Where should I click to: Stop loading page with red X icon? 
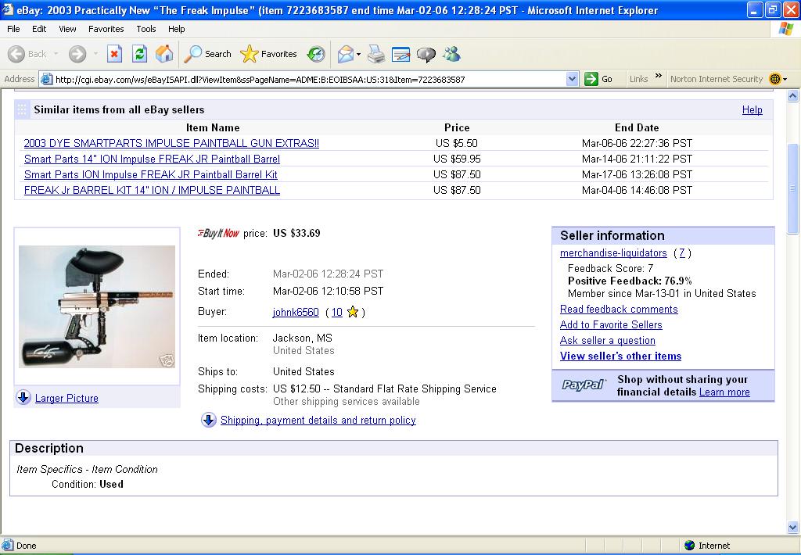coord(114,54)
